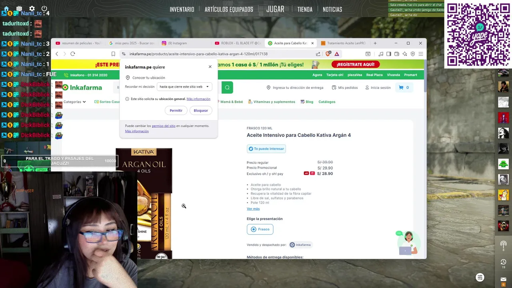Click the Inkafarma seller badge
This screenshot has width=512, height=288.
pyautogui.click(x=300, y=245)
